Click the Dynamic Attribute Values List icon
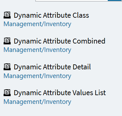Viewport: 122px width, 116px height. (7, 93)
